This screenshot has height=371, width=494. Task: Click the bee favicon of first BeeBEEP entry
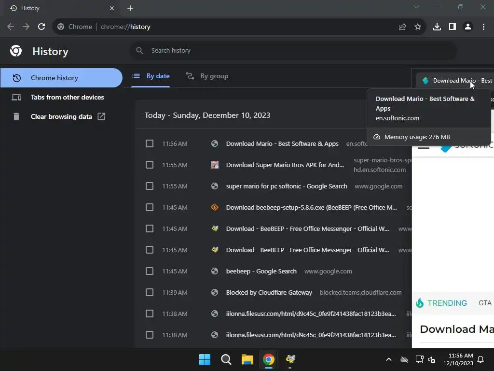point(215,228)
